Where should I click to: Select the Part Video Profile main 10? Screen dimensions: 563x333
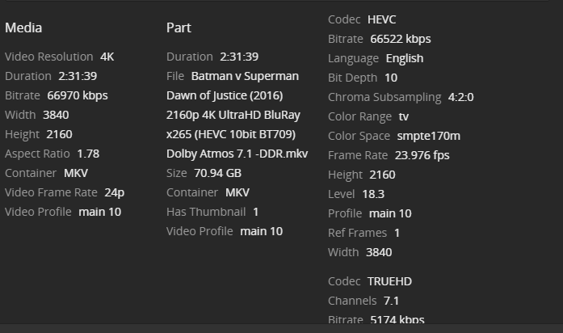coord(261,231)
